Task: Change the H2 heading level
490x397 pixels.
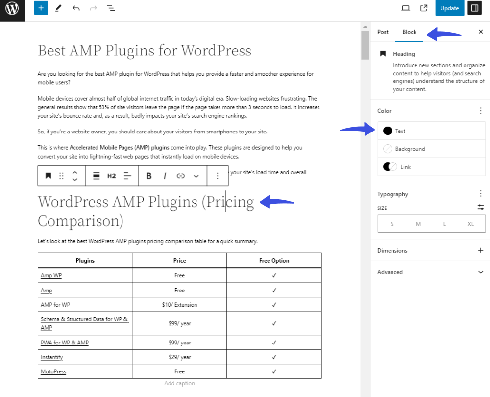Action: 112,176
